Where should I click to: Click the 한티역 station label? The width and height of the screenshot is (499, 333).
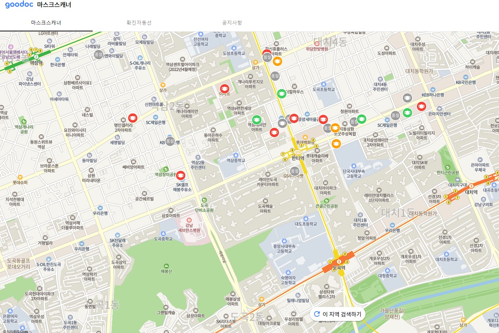298,158
